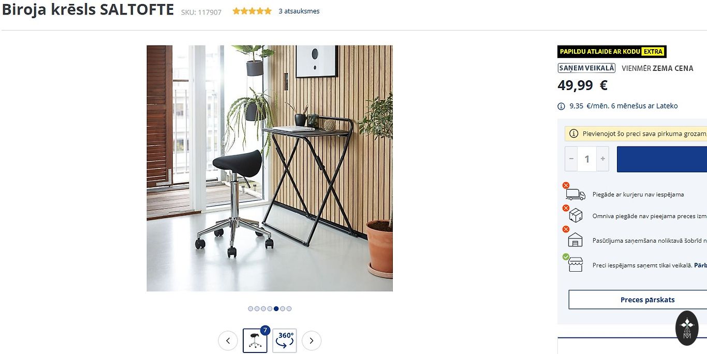Click the Preces pārskats button
This screenshot has width=707, height=354.
(x=647, y=300)
